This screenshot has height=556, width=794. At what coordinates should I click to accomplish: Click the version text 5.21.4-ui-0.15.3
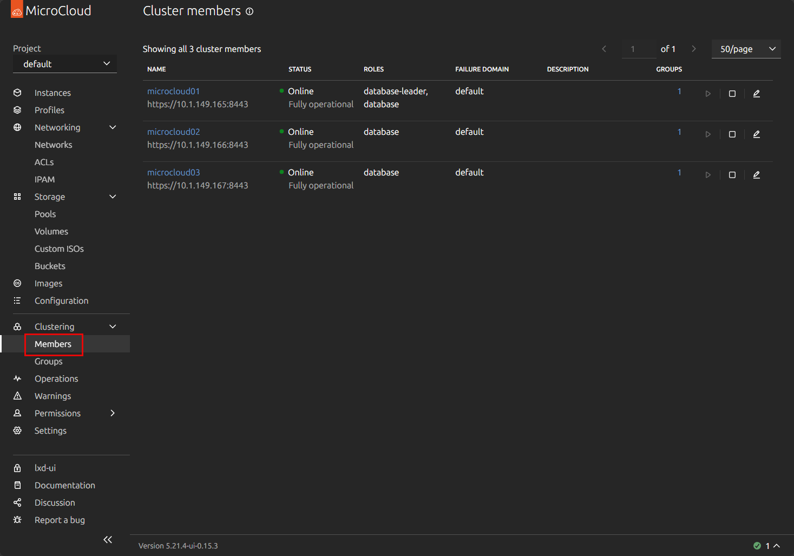(178, 546)
